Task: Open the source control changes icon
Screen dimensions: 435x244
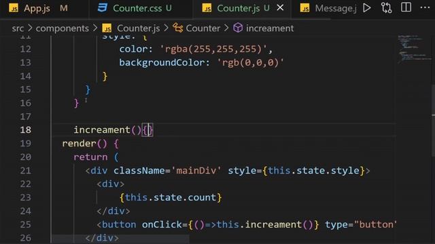Action: [387, 7]
